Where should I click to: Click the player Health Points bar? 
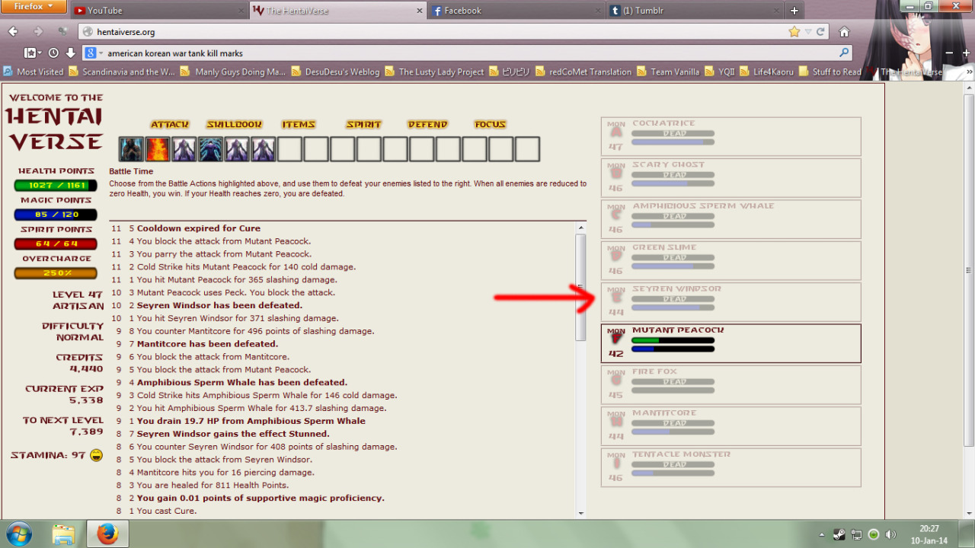coord(56,186)
